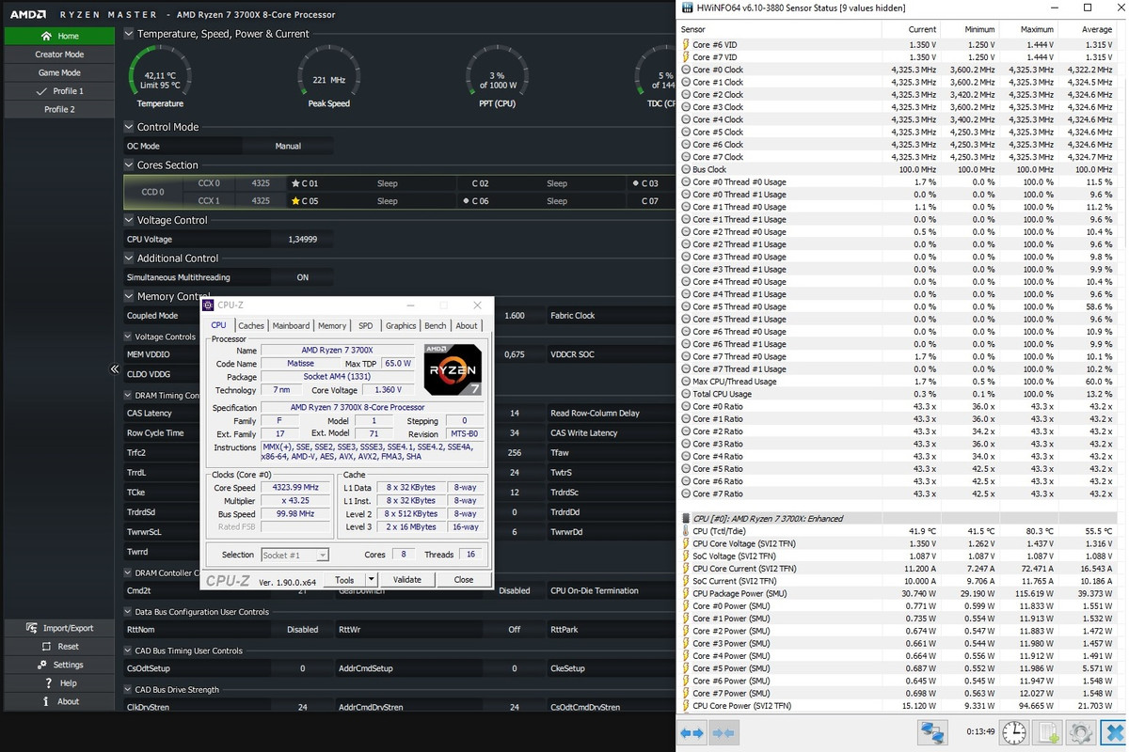
Task: Switch to SPD tab in CPU-Z
Action: (x=365, y=325)
